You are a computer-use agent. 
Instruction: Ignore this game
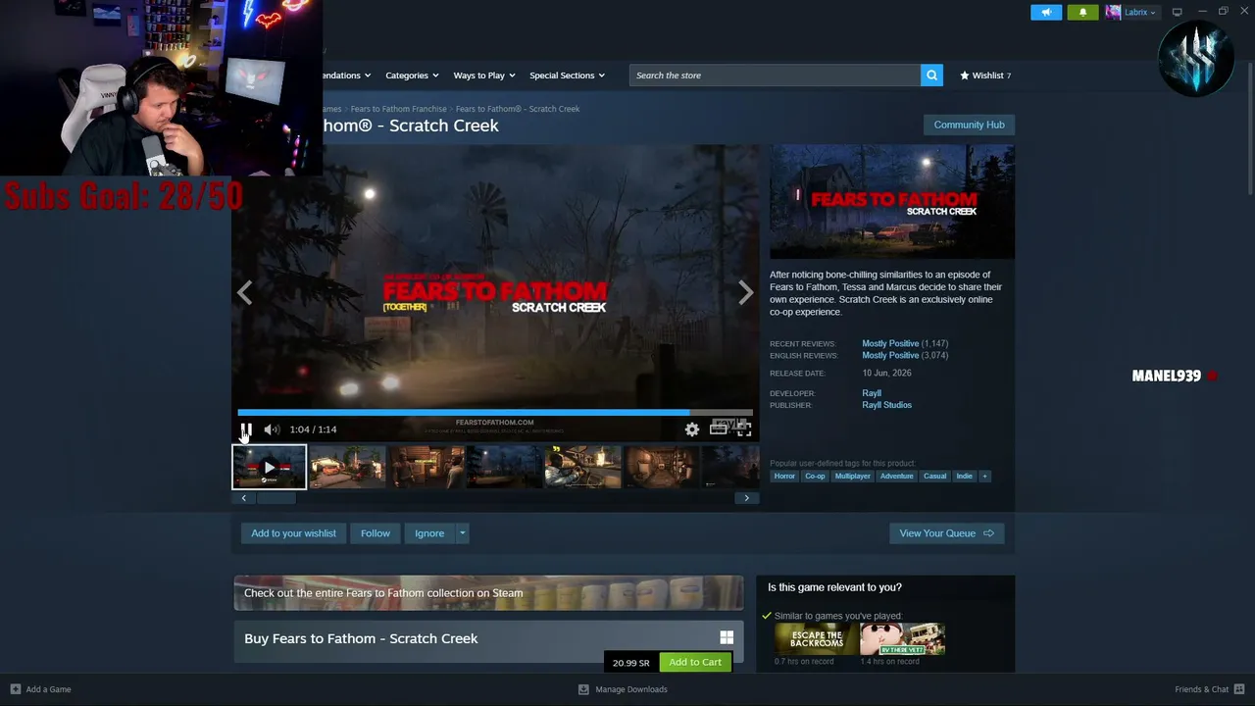coord(429,533)
